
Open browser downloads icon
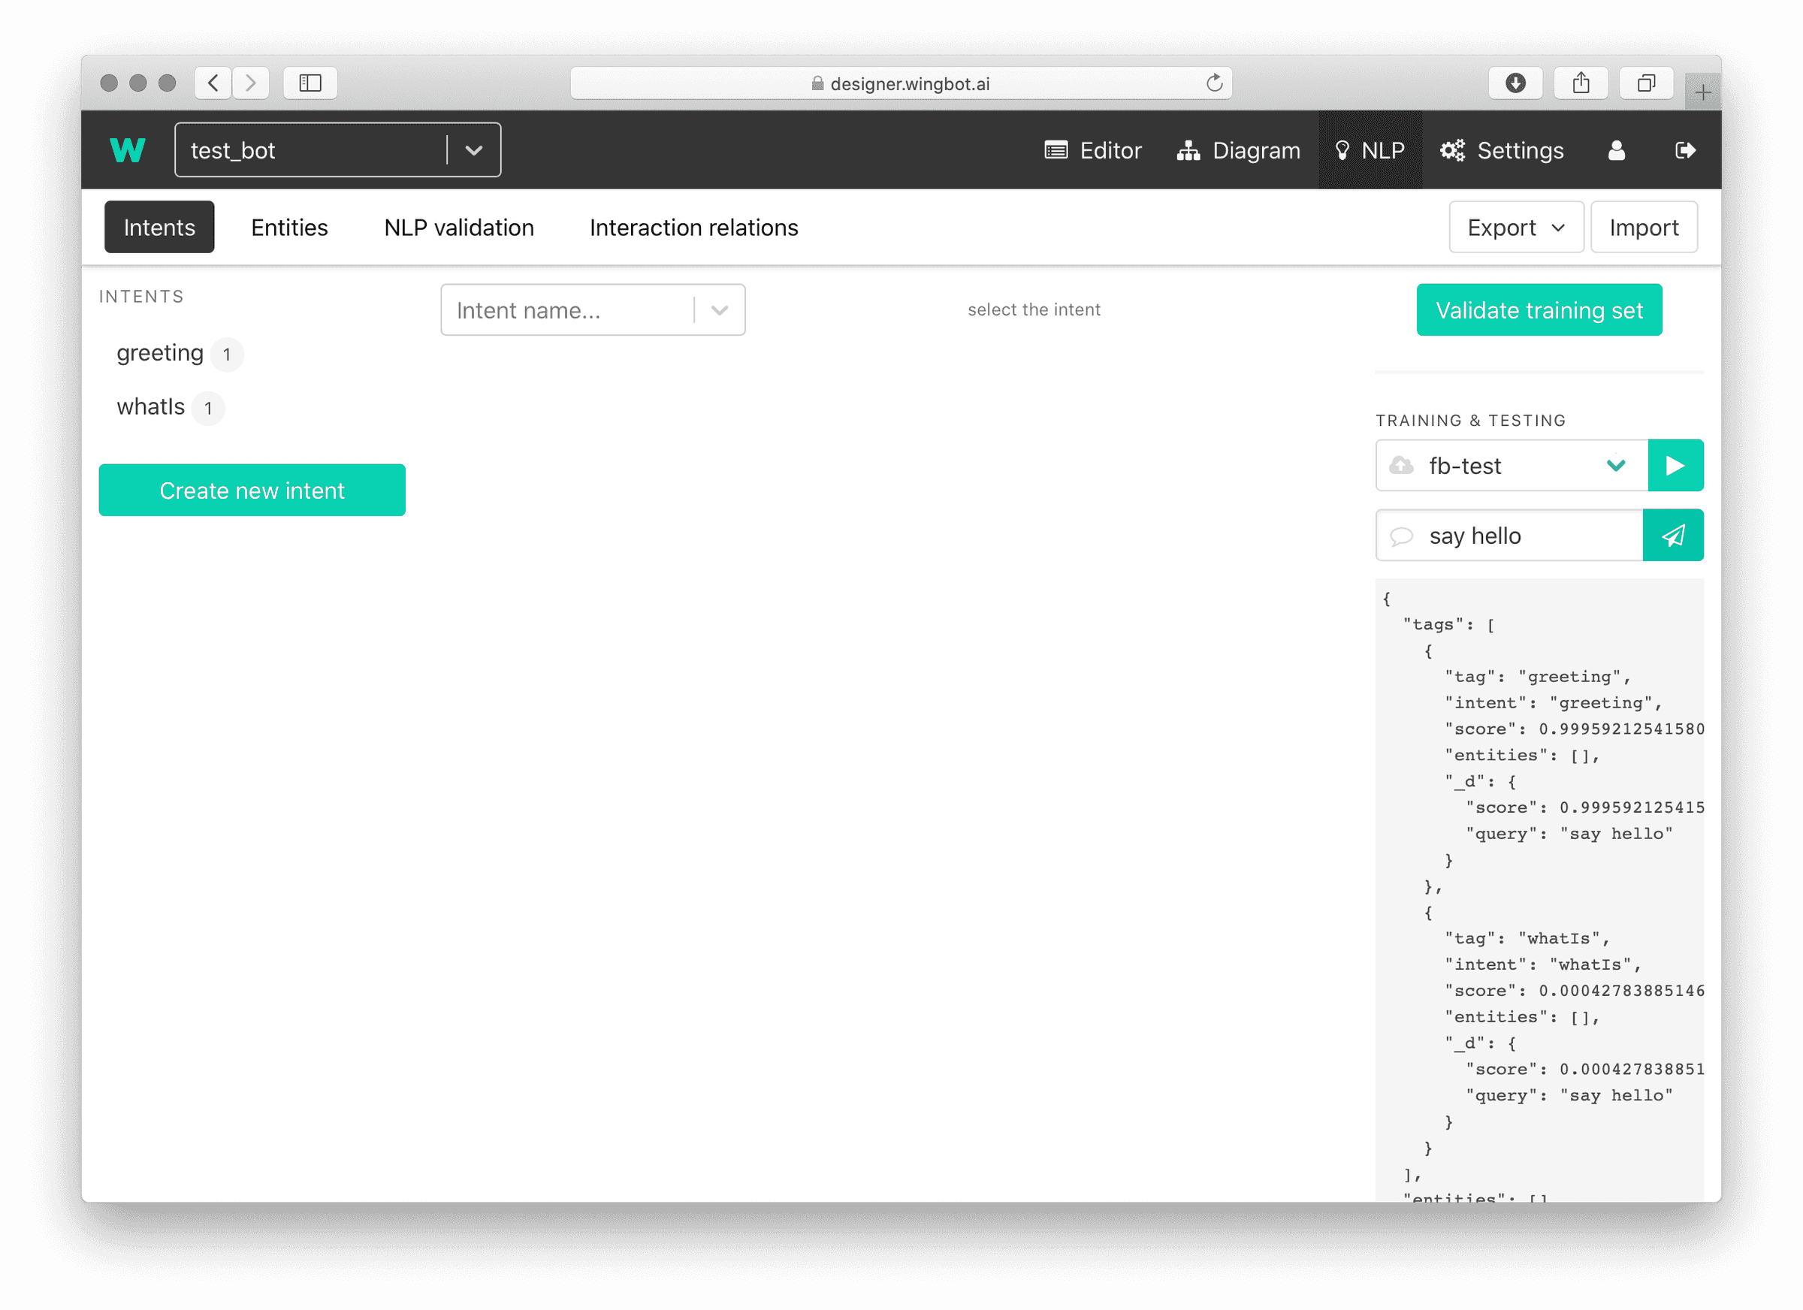[x=1515, y=83]
